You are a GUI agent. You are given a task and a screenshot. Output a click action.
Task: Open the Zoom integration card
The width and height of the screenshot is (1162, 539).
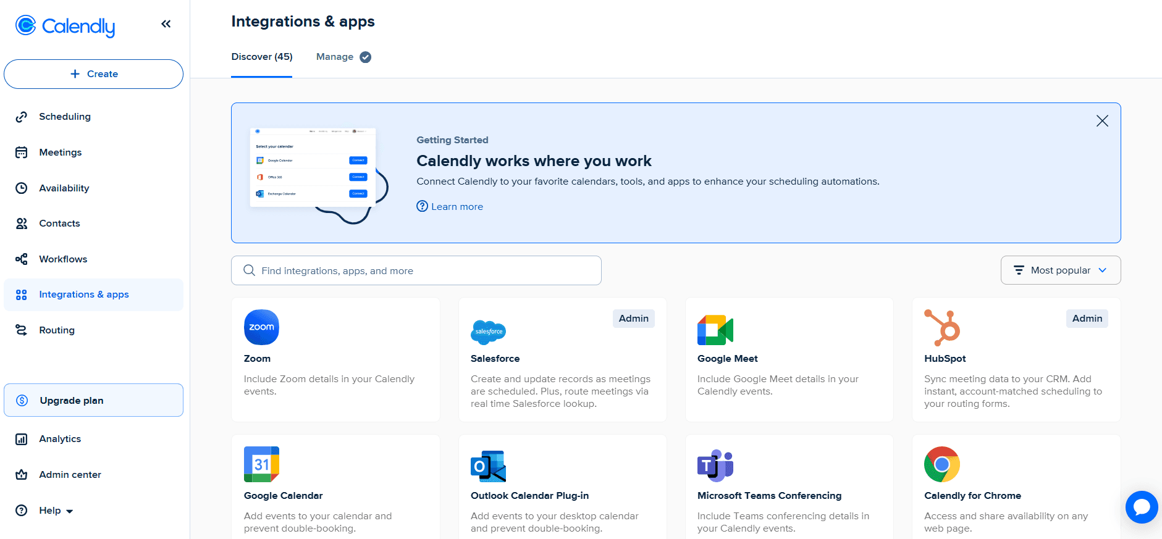click(x=335, y=360)
